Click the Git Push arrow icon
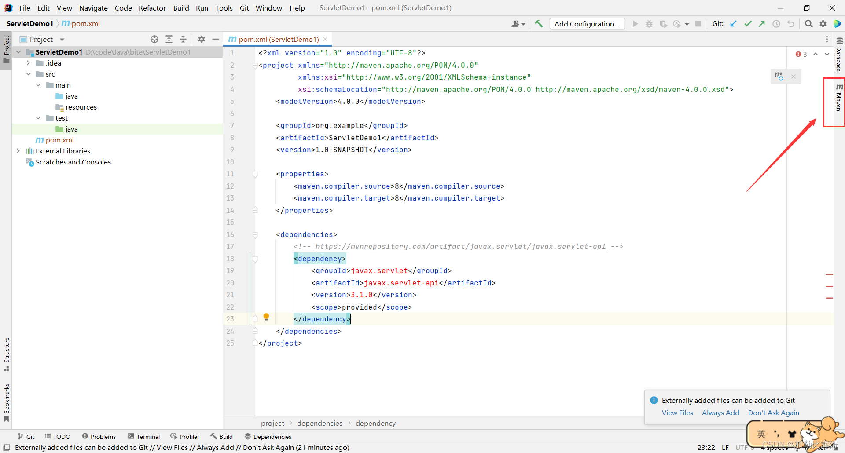Viewport: 845px width, 453px height. [x=762, y=24]
